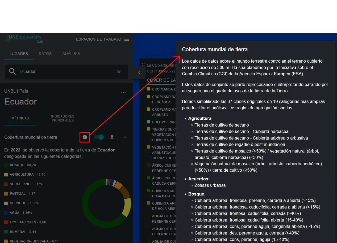Toggle the Cobertura mundial de tierra layer switch
The height and width of the screenshot is (243, 337).
[99, 137]
